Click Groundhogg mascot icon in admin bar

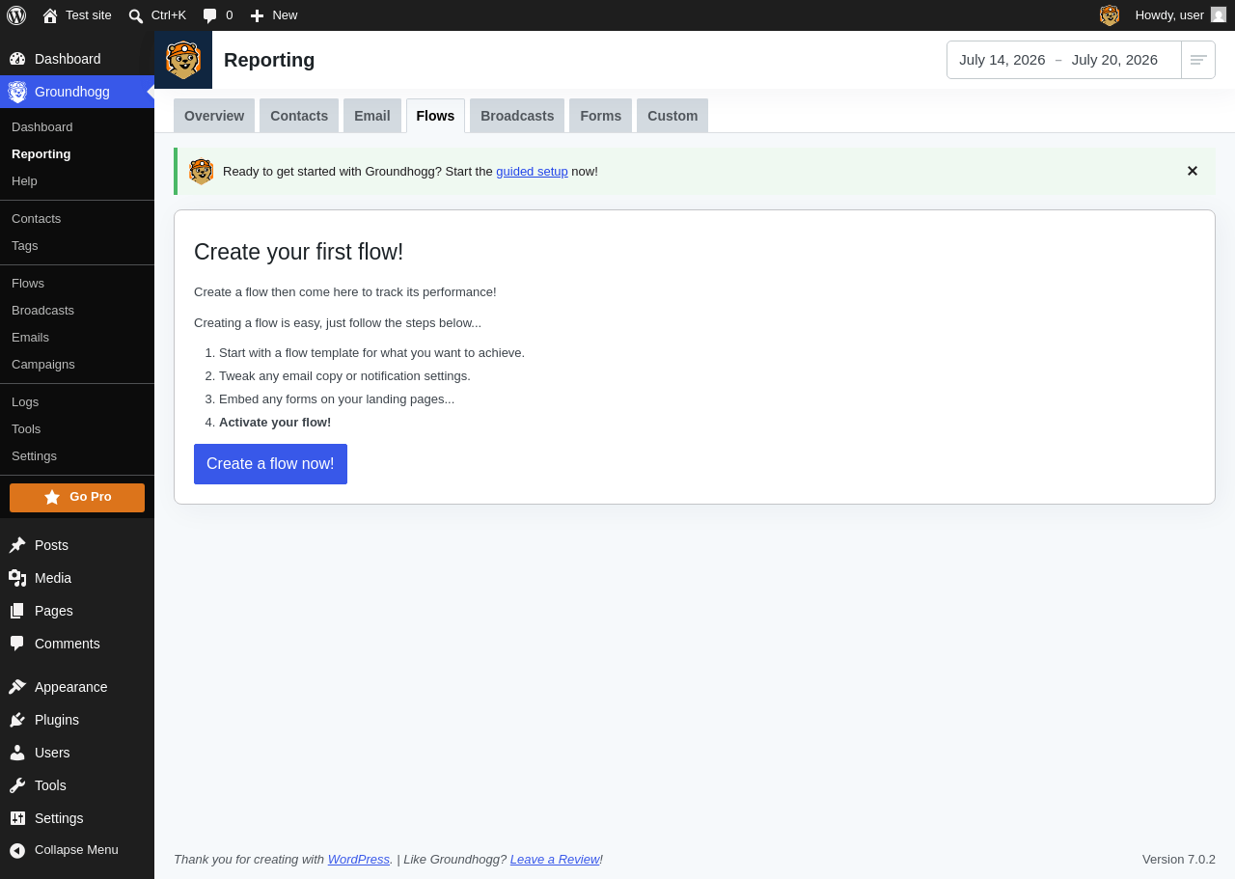click(1110, 15)
